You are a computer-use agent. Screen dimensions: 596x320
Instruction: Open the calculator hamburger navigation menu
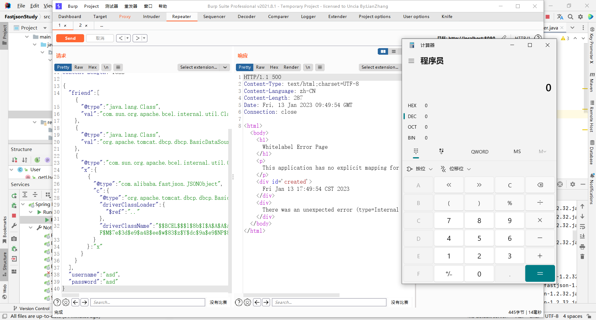click(411, 61)
